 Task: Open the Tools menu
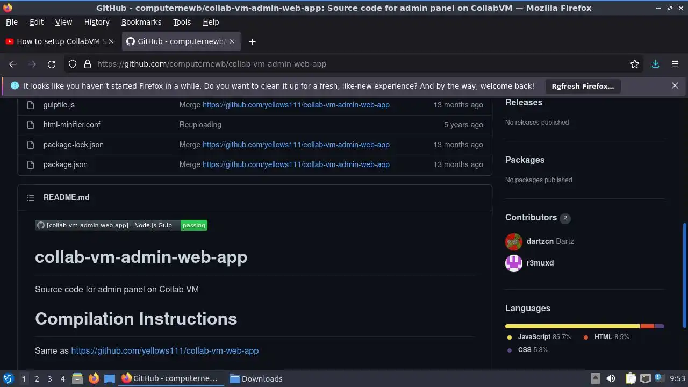(182, 22)
